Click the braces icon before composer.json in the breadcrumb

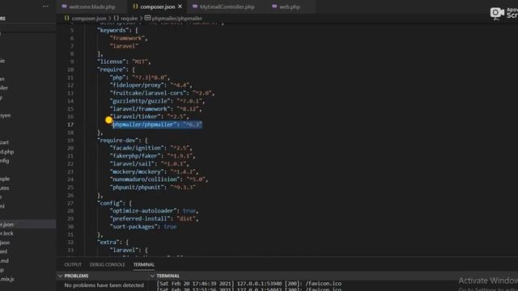click(66, 18)
